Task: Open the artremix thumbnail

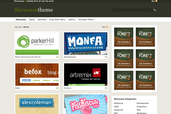Action: pyautogui.click(x=86, y=74)
